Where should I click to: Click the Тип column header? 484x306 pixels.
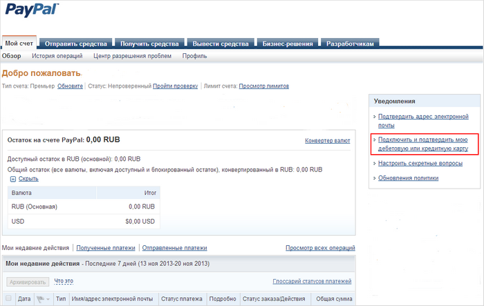pos(61,299)
